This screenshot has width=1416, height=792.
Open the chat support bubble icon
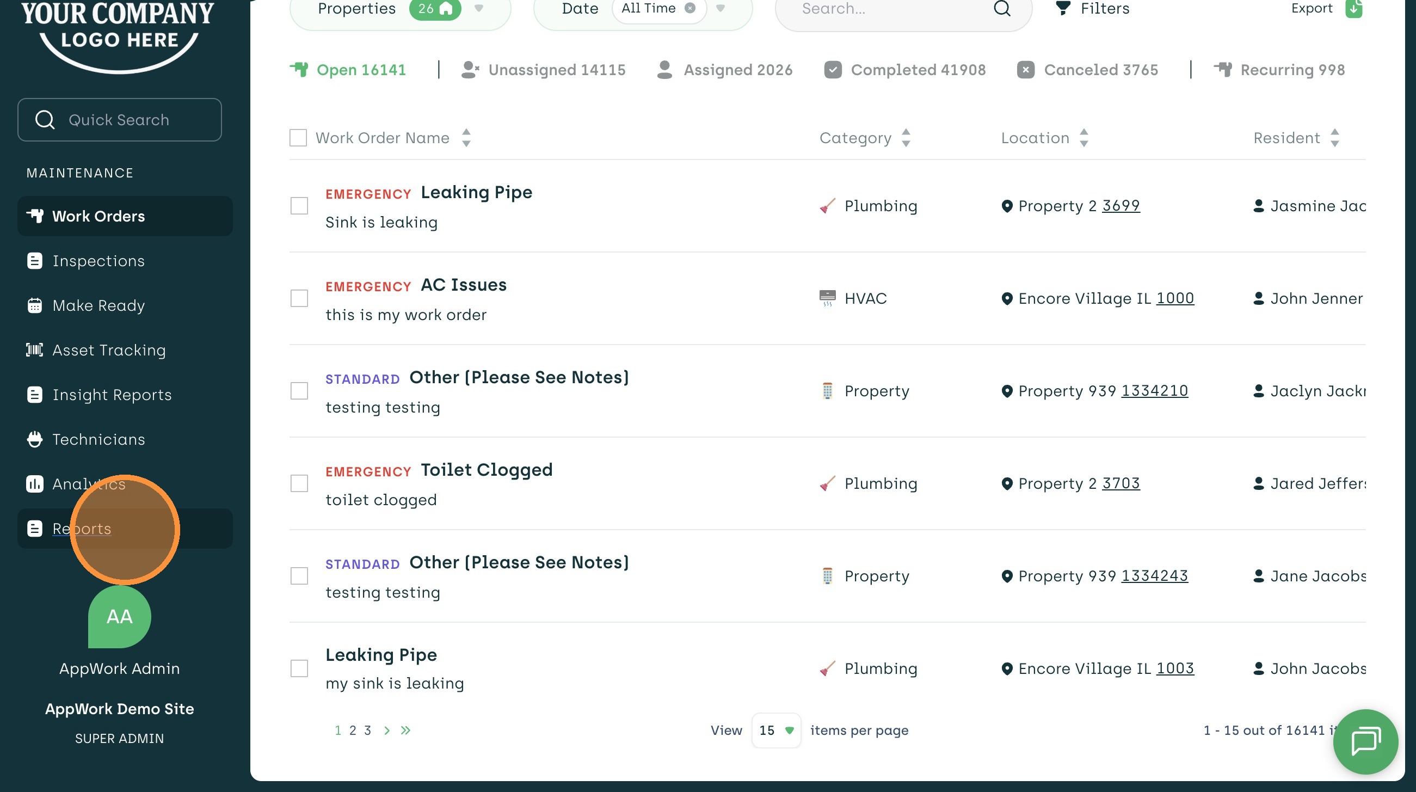(1365, 741)
